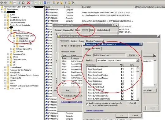The width and height of the screenshot is (165, 120).
Task: Check Deny for Write department
Action: (132, 72)
